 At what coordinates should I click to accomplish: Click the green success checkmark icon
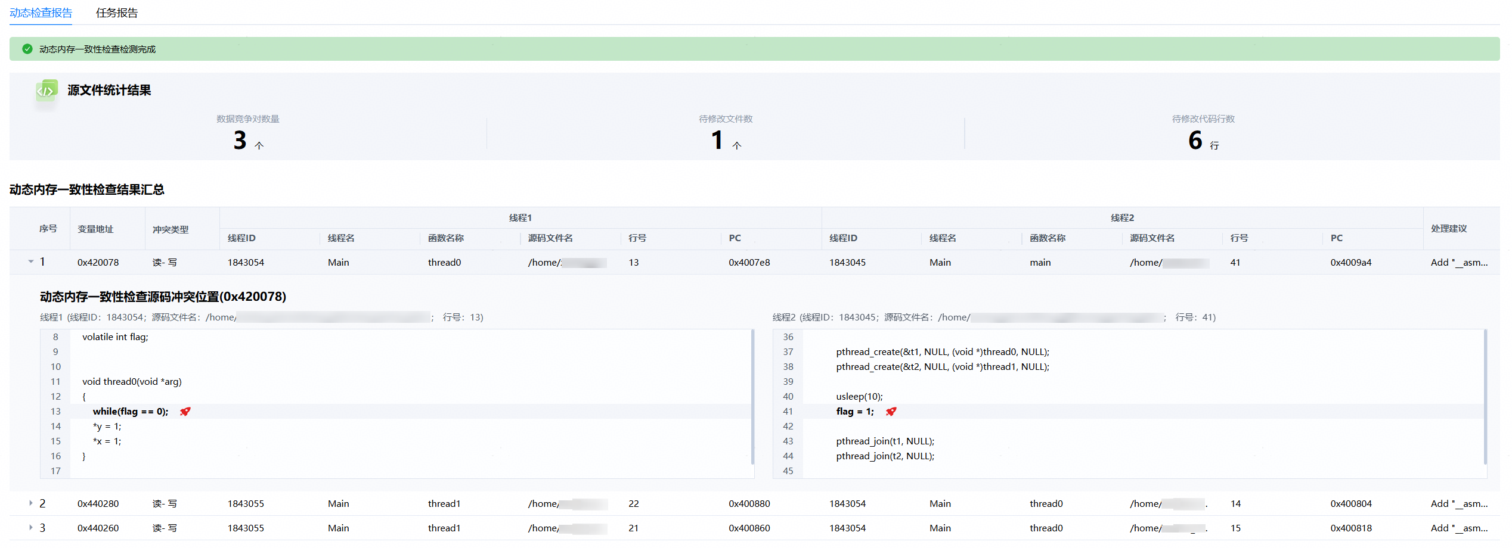tap(27, 49)
